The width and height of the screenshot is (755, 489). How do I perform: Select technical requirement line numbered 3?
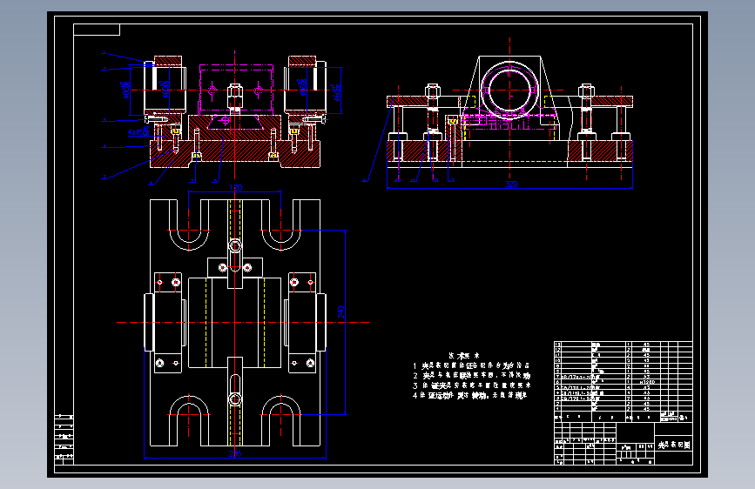click(471, 385)
